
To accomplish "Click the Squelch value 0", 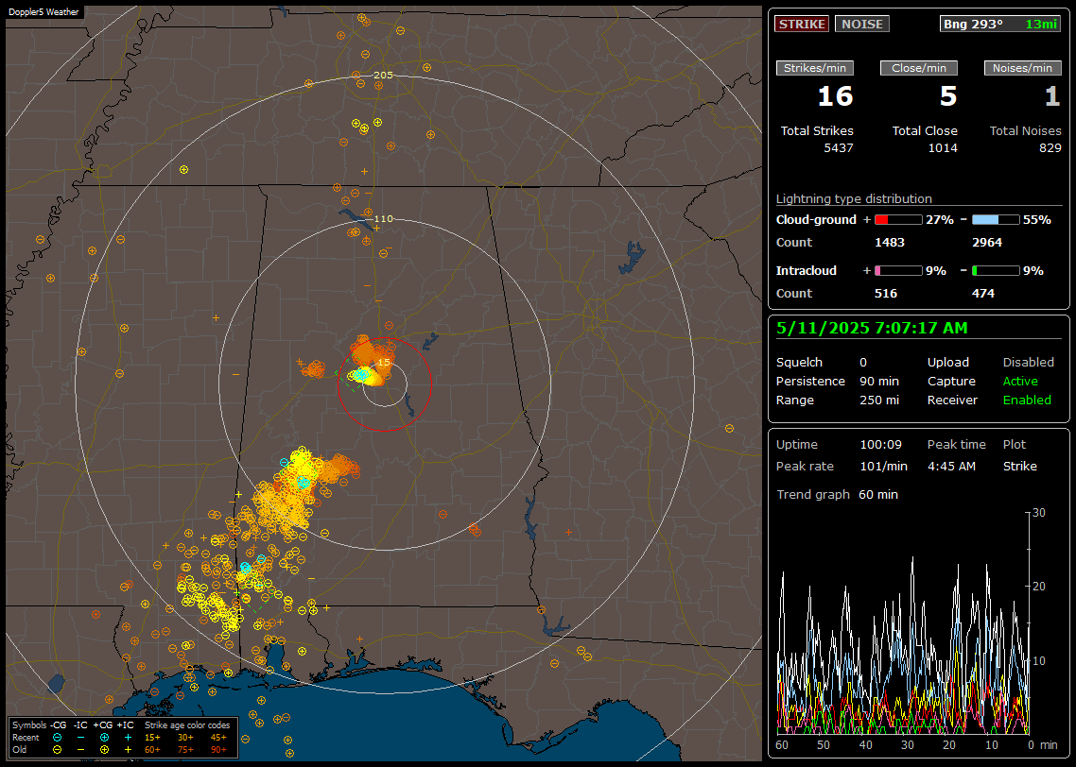I will click(863, 363).
